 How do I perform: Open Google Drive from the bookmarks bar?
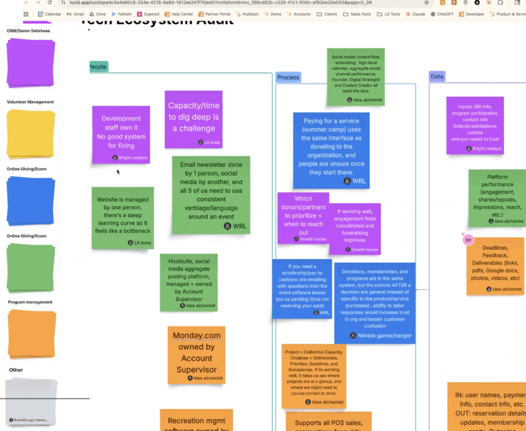pyautogui.click(x=97, y=14)
